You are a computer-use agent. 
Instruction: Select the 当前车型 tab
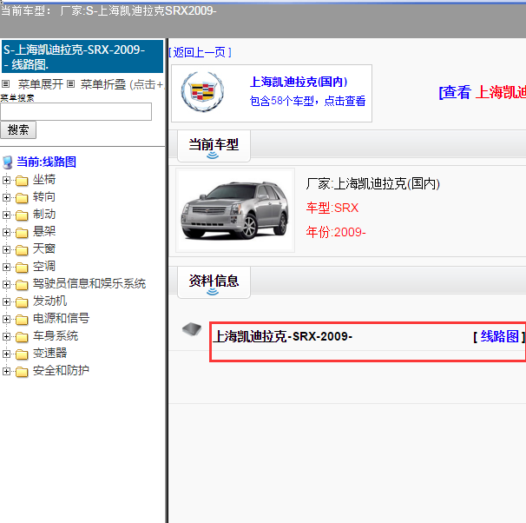[214, 146]
